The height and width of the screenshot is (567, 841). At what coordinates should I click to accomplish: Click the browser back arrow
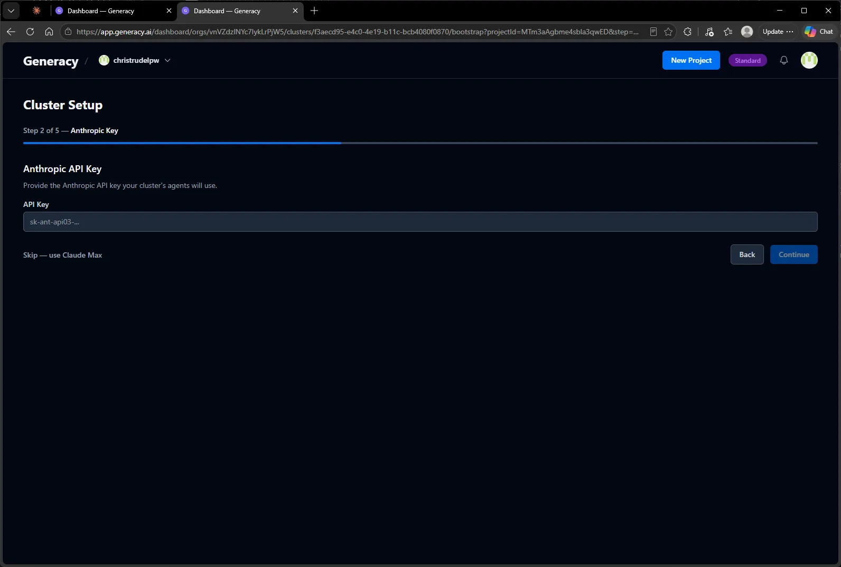coord(11,32)
